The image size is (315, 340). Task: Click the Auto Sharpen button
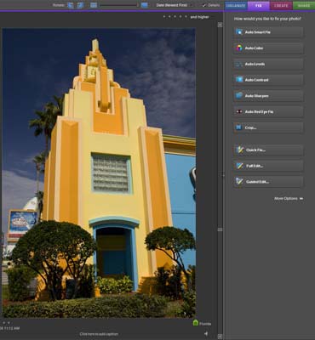(268, 96)
